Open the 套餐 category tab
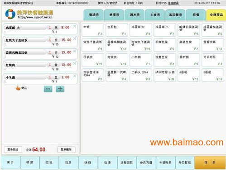Image resolution: width=226 pixels, height=170 pixels. [x=196, y=15]
